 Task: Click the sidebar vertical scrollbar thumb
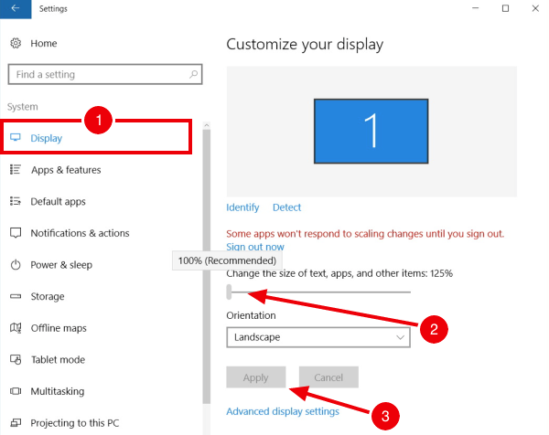(207, 267)
